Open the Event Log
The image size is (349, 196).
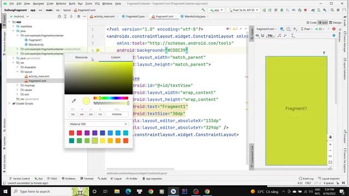pos(306,179)
